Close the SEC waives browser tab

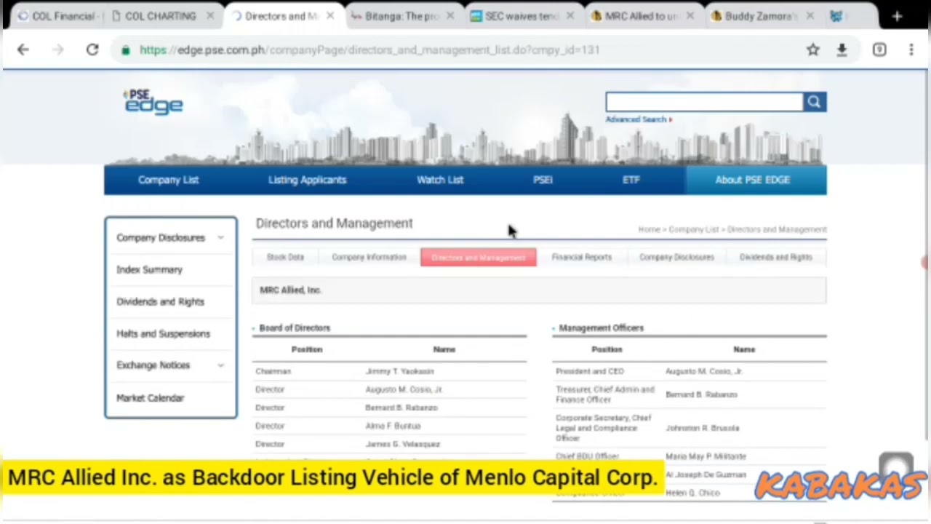pos(570,16)
